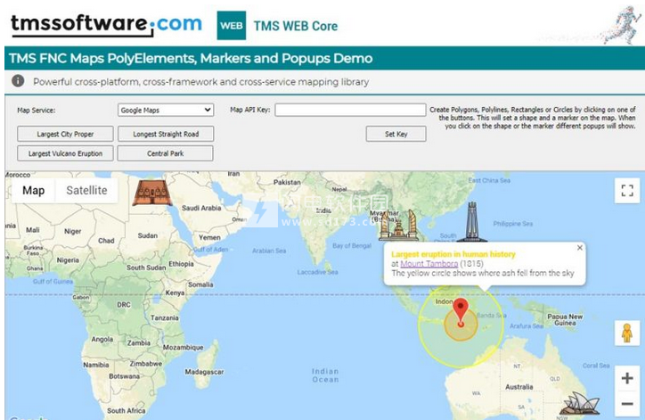Zoom in with the plus button
This screenshot has width=645, height=420.
point(627,378)
